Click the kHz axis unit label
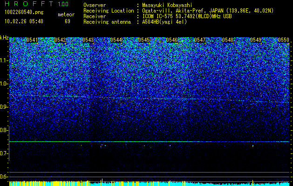The image size is (293, 186). click(x=4, y=38)
